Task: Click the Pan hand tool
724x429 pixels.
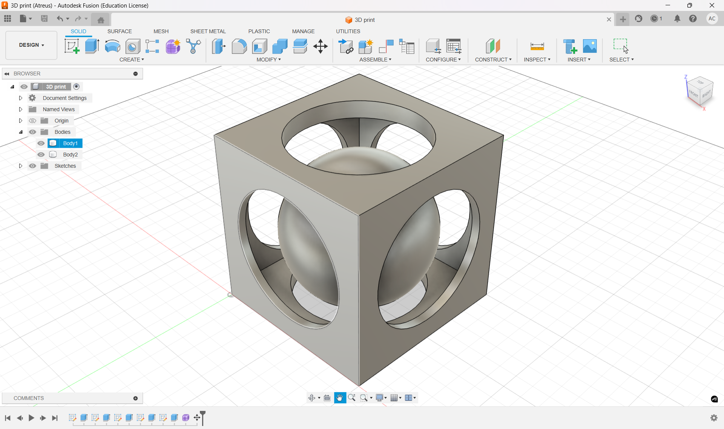Action: click(340, 398)
